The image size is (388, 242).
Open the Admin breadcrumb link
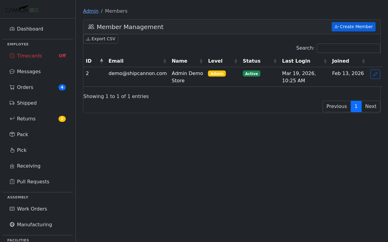91,11
